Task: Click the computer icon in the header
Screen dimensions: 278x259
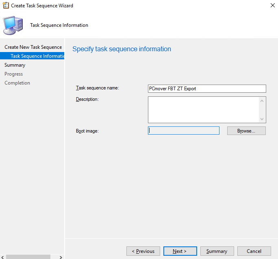Action: click(13, 25)
